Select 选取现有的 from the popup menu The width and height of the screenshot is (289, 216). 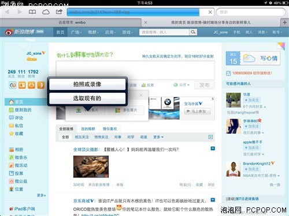87,98
